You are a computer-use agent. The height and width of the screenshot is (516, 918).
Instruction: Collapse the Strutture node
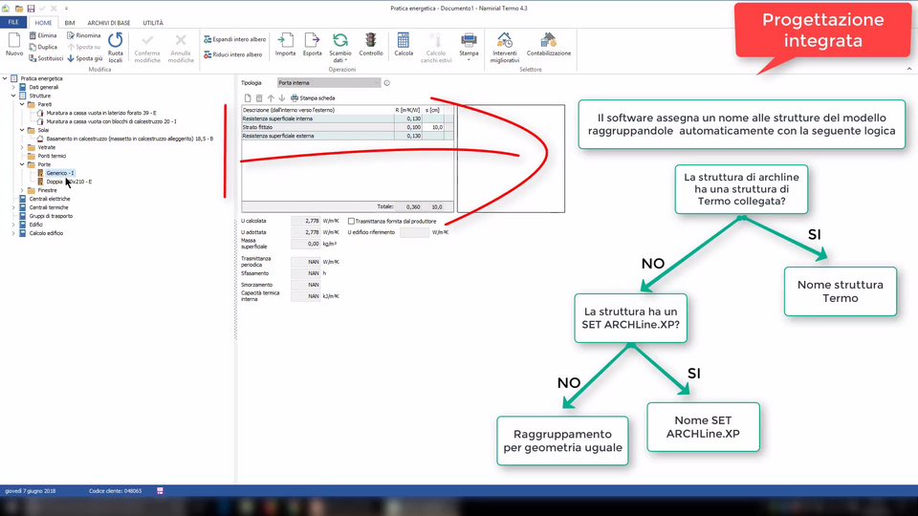click(x=13, y=96)
